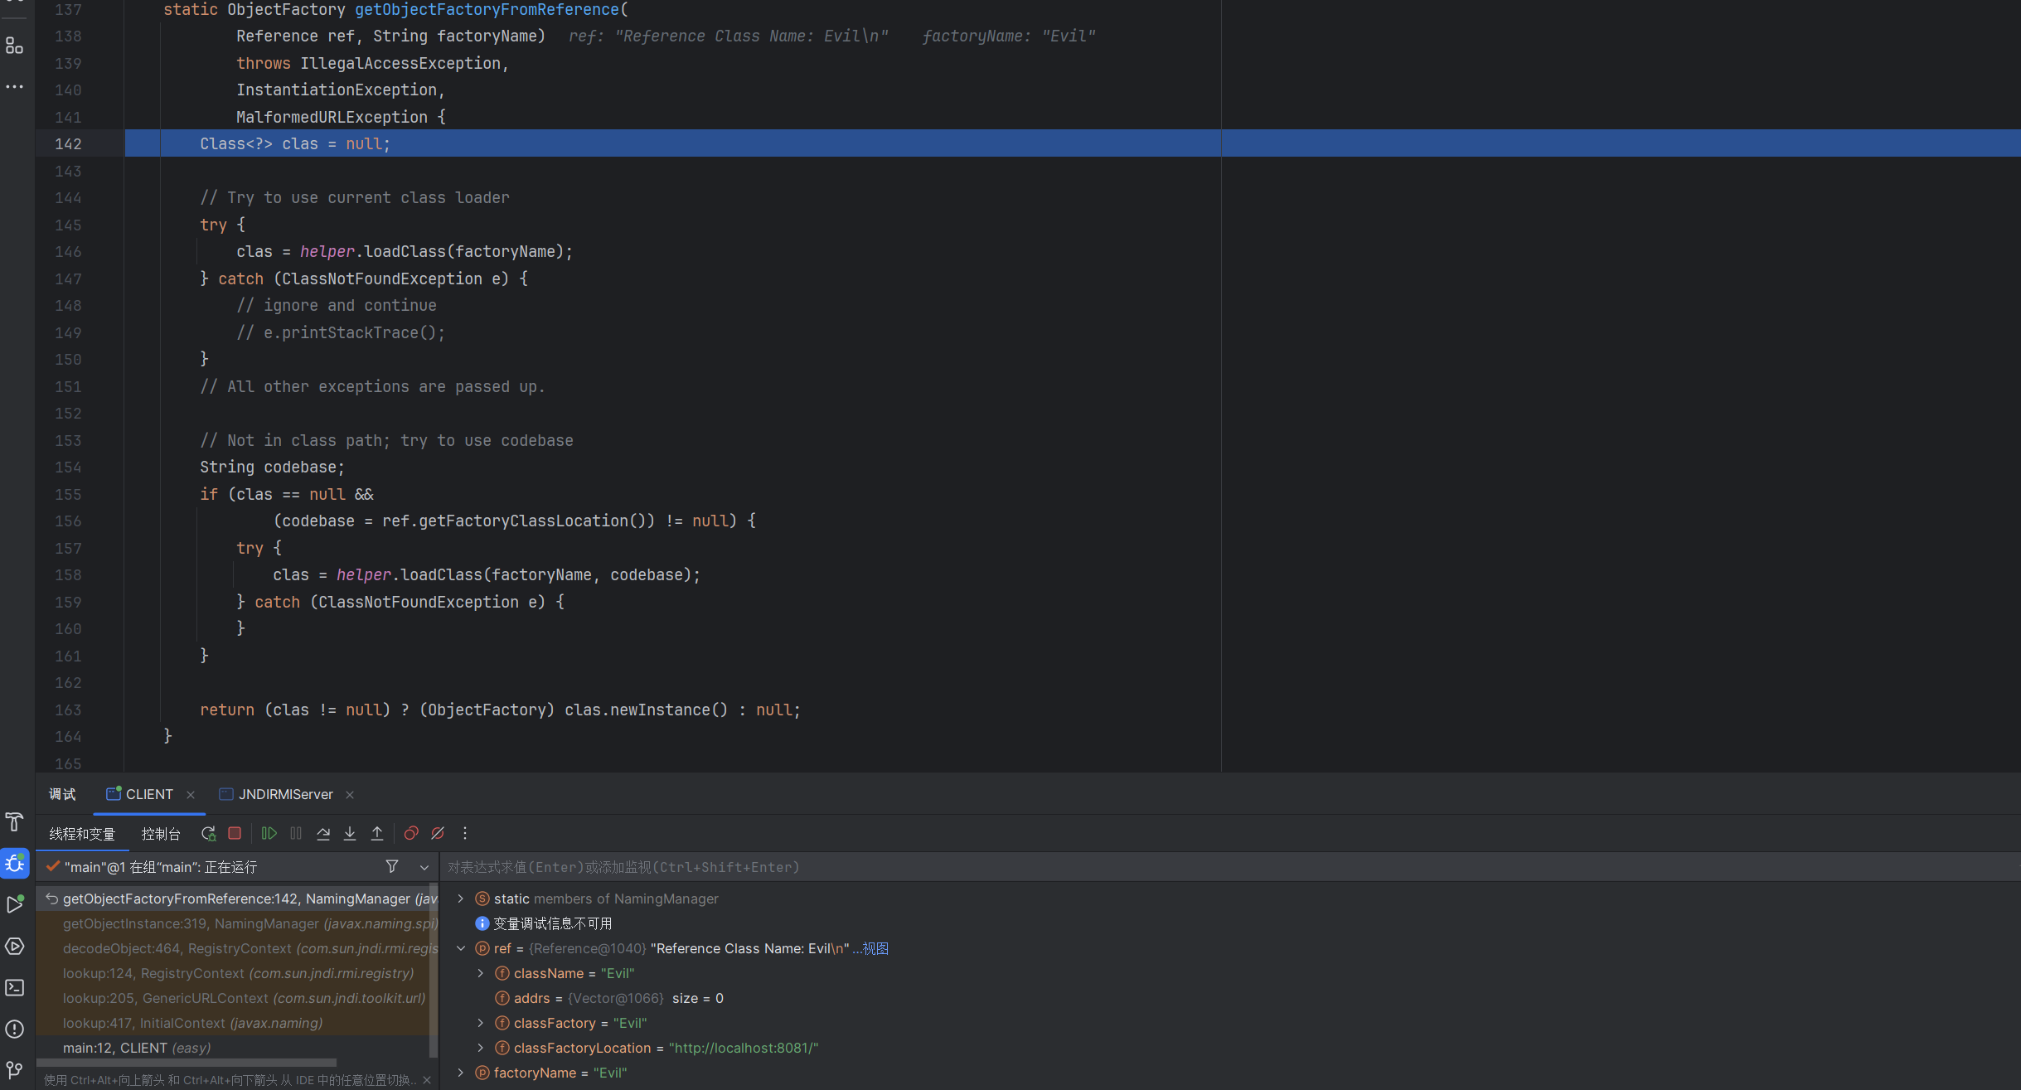Click line number 146 in the gutter
This screenshot has width=2021, height=1090.
(68, 252)
